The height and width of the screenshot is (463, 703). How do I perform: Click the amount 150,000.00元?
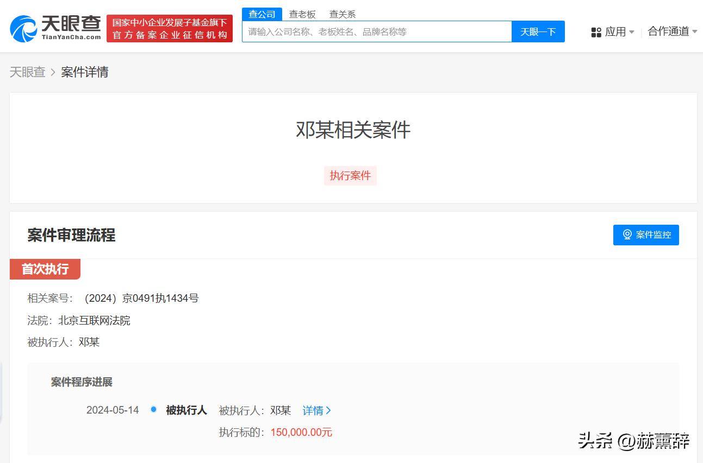(x=301, y=433)
